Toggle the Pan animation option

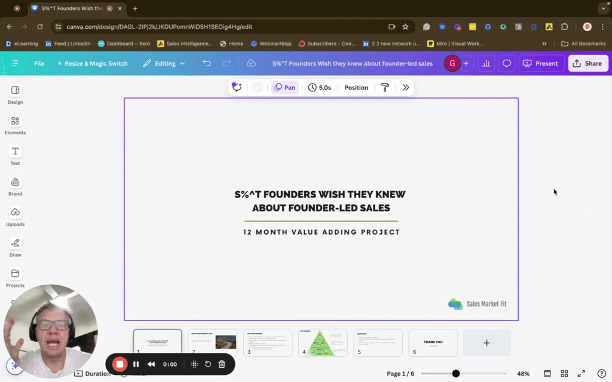tap(285, 87)
